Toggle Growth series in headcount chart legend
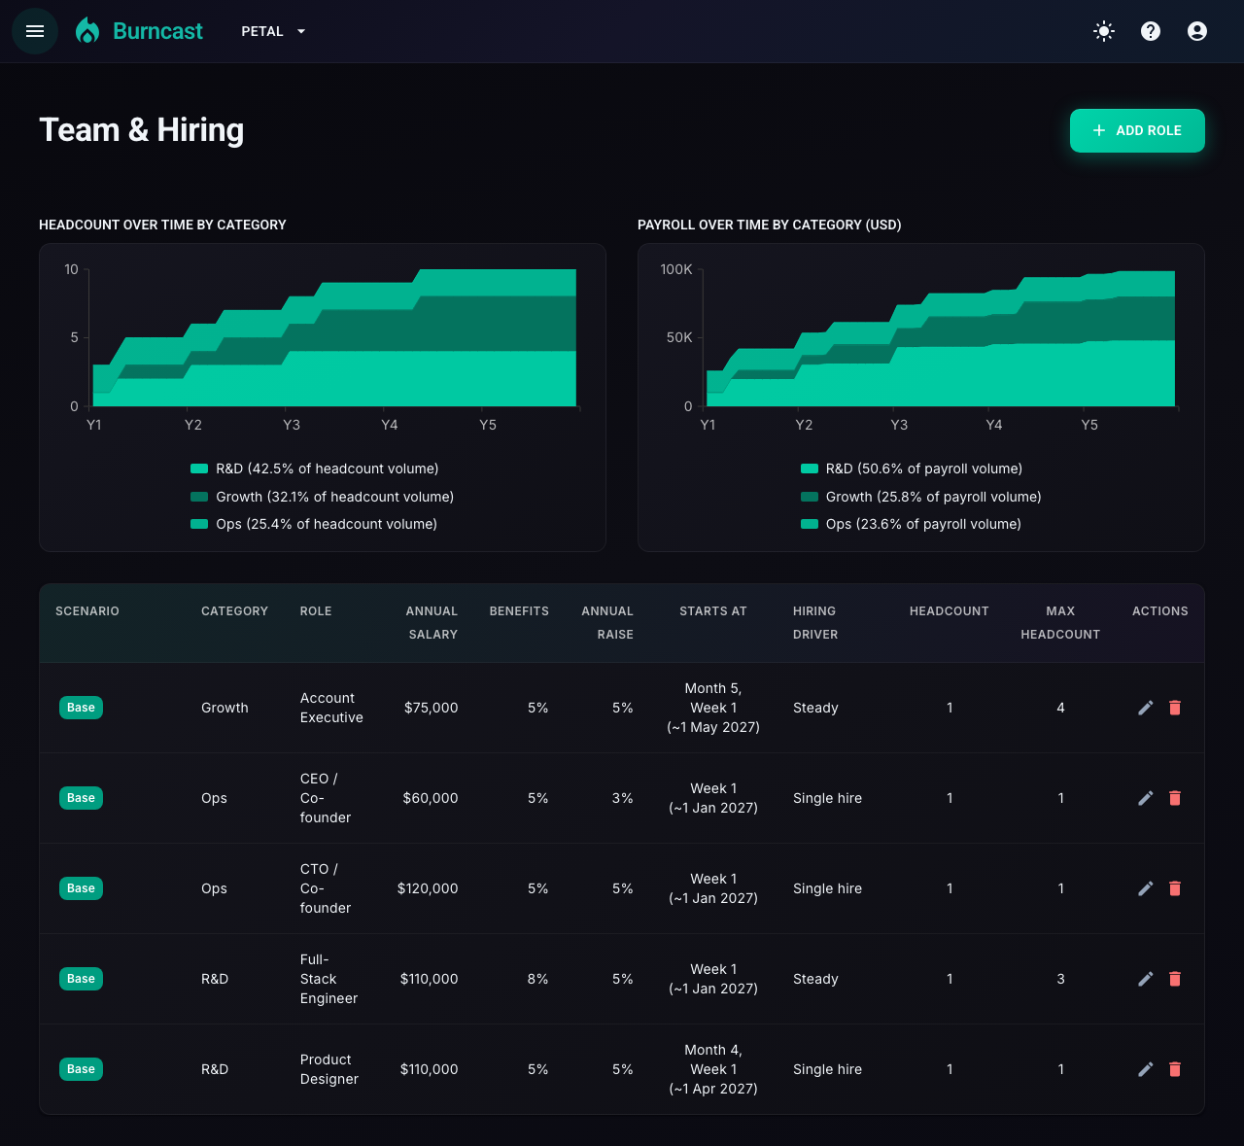1244x1146 pixels. (x=323, y=497)
